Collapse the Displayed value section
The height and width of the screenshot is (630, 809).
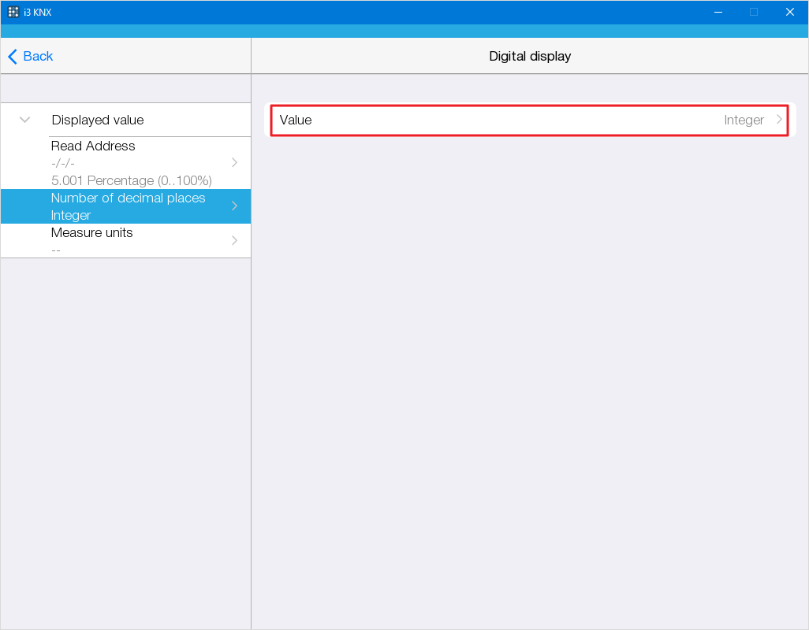click(x=25, y=120)
